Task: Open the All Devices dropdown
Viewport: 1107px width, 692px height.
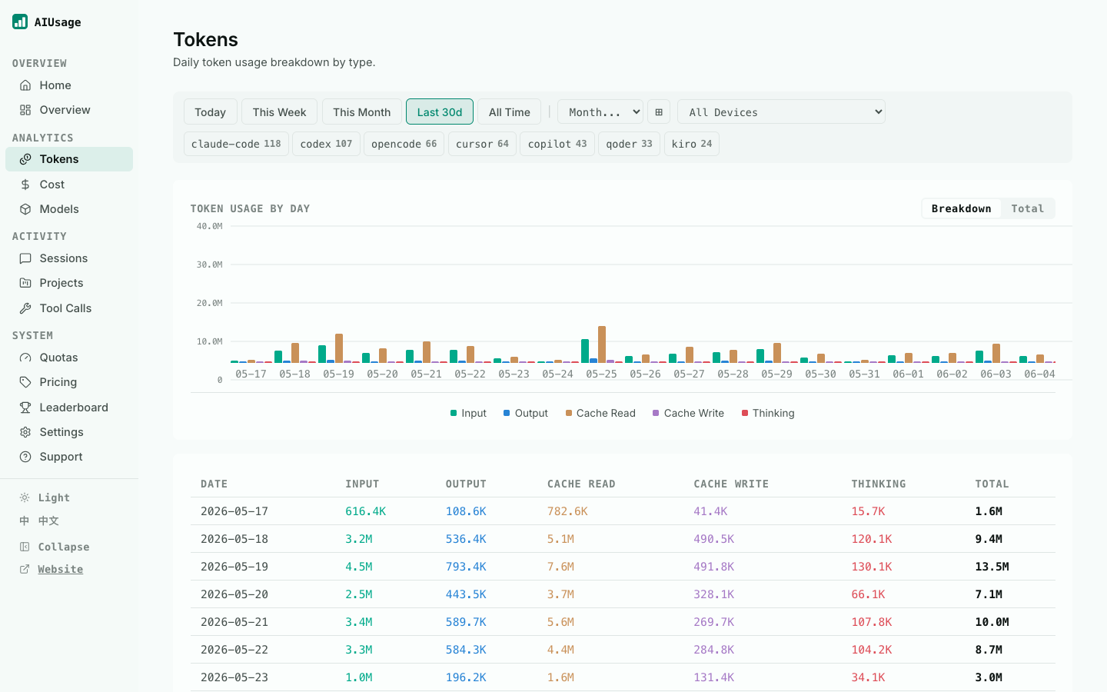Action: (x=781, y=111)
